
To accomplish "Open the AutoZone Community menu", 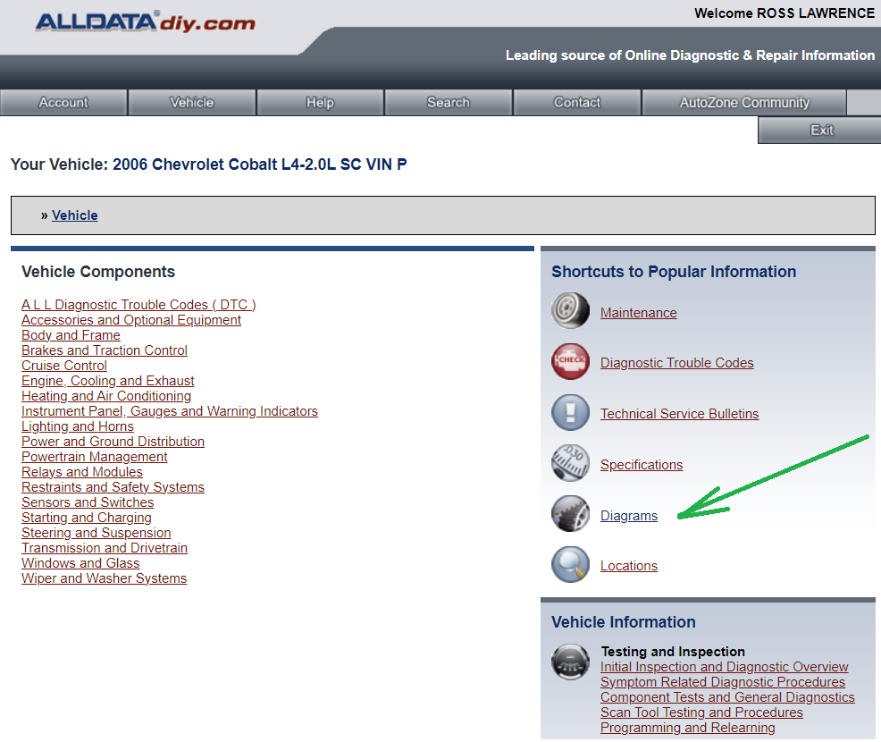I will click(744, 102).
